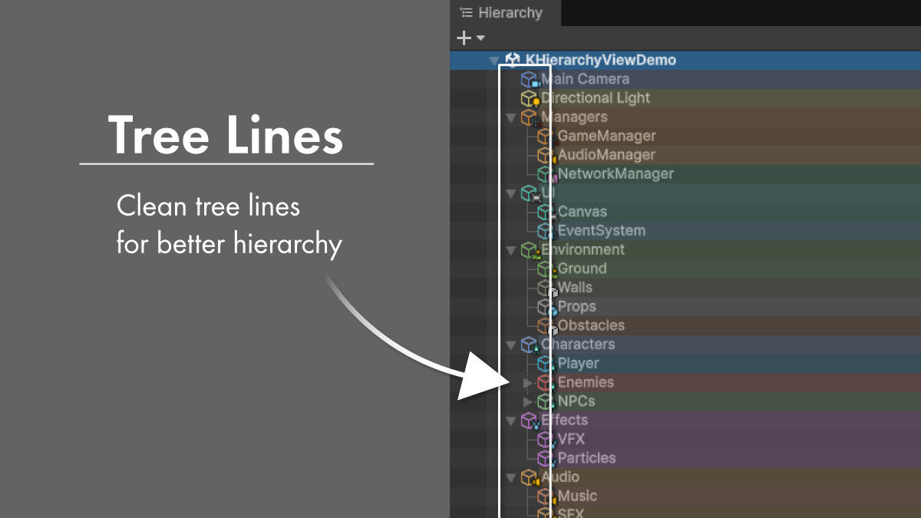
Task: Click the Player cube icon
Action: (x=546, y=363)
